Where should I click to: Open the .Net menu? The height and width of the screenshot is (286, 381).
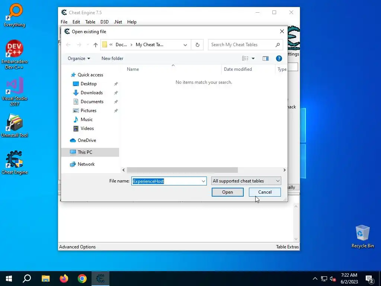click(118, 22)
